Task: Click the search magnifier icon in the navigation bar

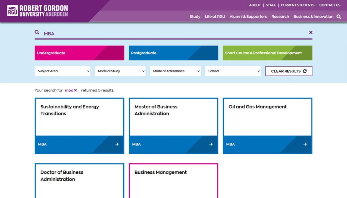Action: (x=339, y=16)
